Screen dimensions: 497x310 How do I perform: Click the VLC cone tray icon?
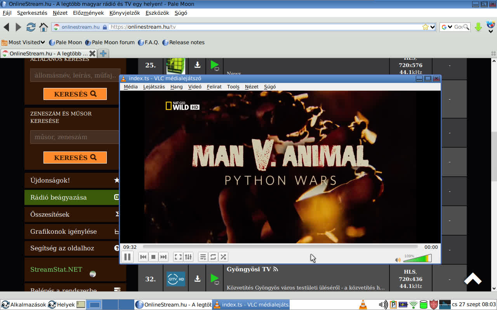[363, 305]
